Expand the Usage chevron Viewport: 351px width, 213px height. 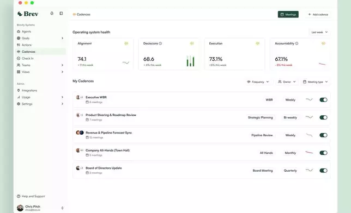(62, 97)
